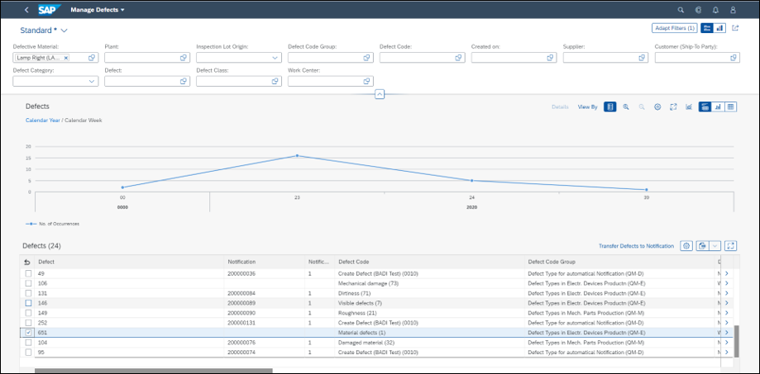The height and width of the screenshot is (374, 760).
Task: Click the share icon beside the filter toggles
Action: pos(735,28)
